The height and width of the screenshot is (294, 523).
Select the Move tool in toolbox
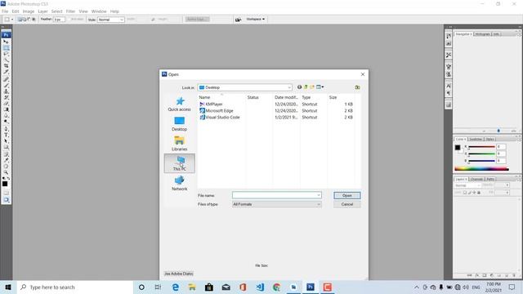click(6, 42)
